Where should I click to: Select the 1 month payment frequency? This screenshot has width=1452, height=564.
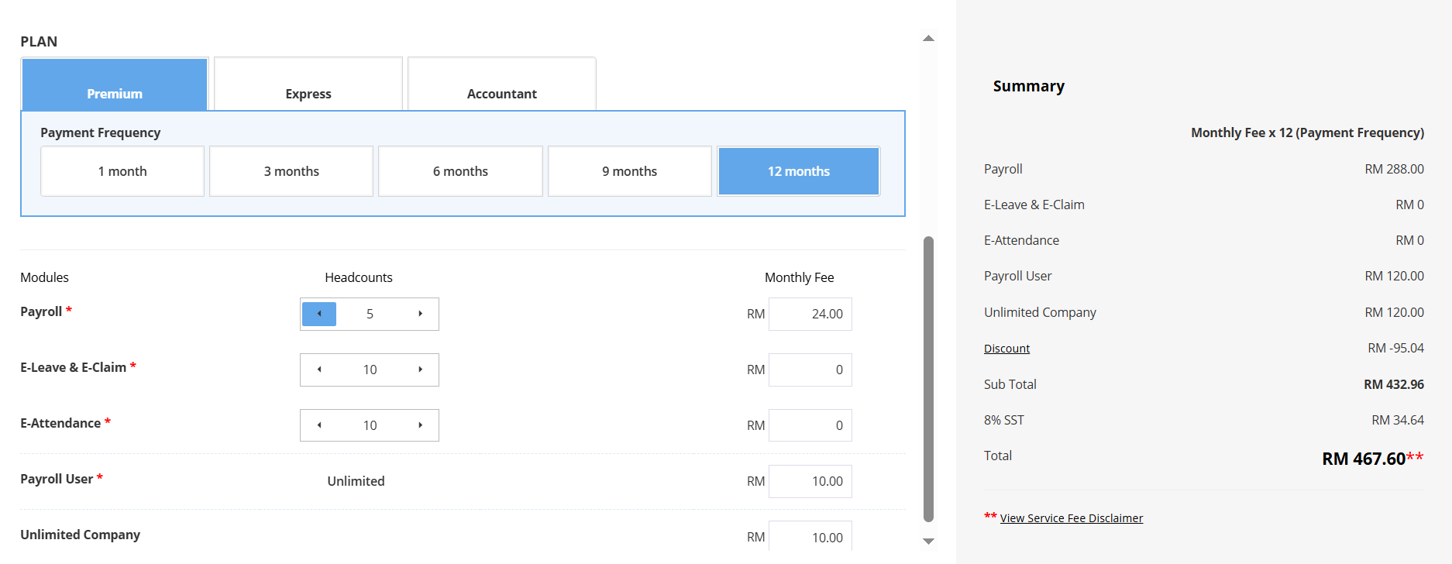click(122, 171)
